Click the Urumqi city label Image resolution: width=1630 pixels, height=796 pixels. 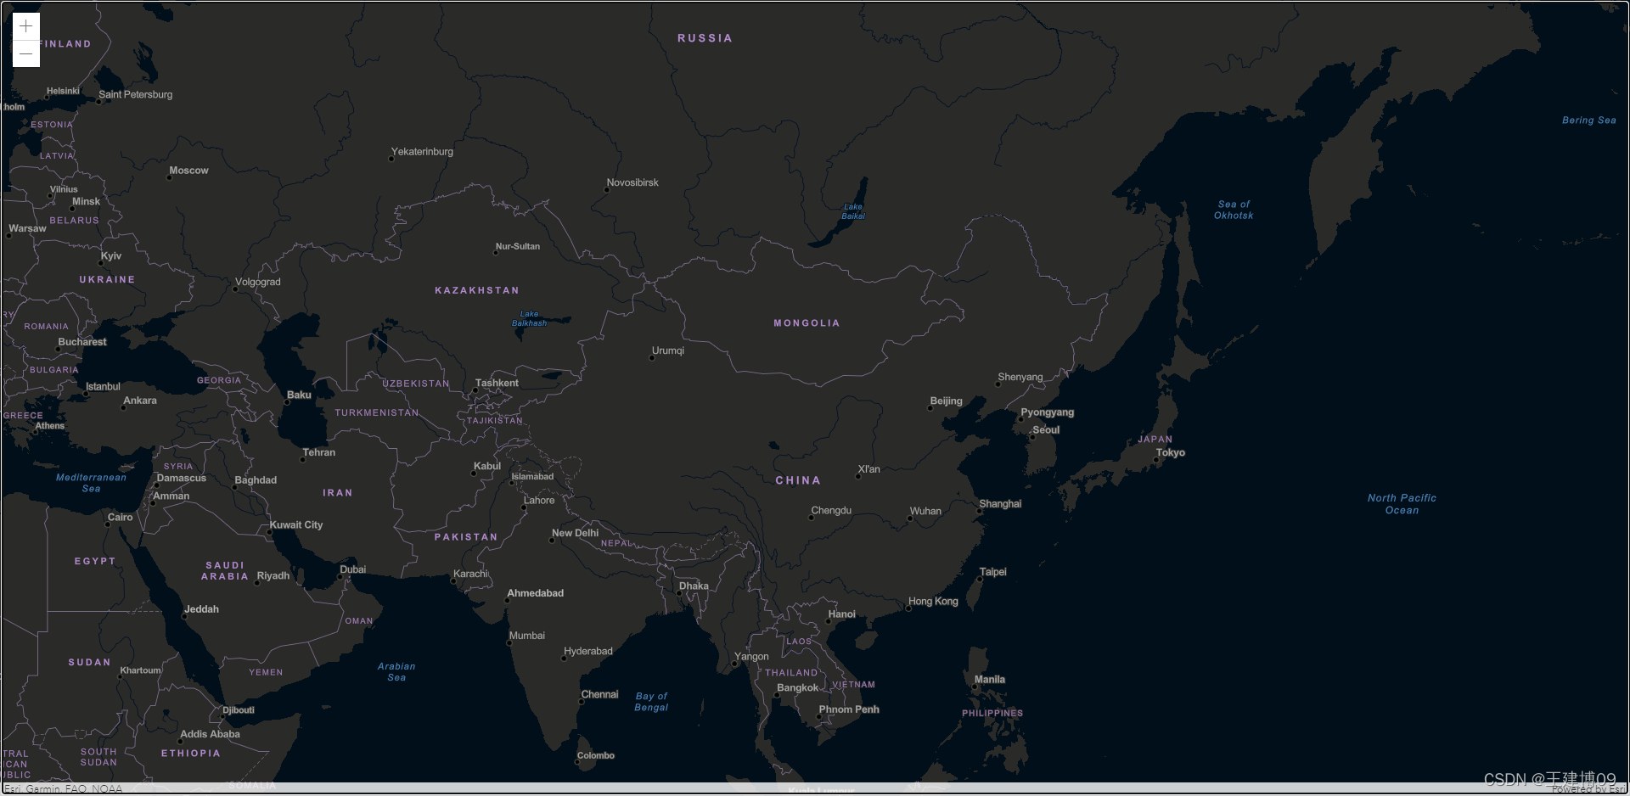click(x=668, y=350)
